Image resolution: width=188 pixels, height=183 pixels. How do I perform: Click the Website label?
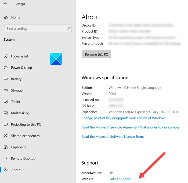pyautogui.click(x=88, y=179)
